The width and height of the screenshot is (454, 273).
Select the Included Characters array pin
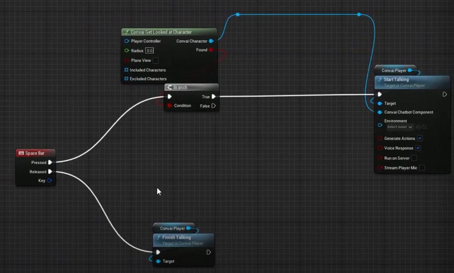click(126, 70)
